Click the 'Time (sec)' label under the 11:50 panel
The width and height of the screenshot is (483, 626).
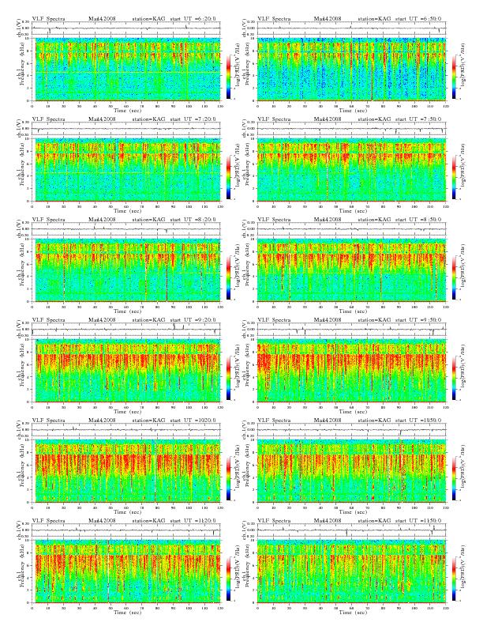click(x=353, y=612)
